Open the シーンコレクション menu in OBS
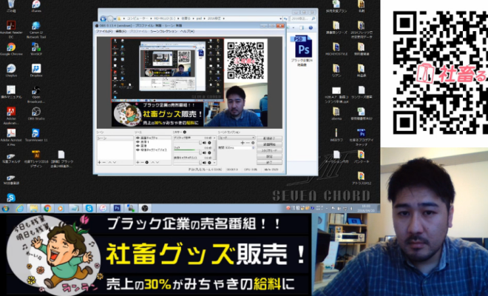 [163, 32]
